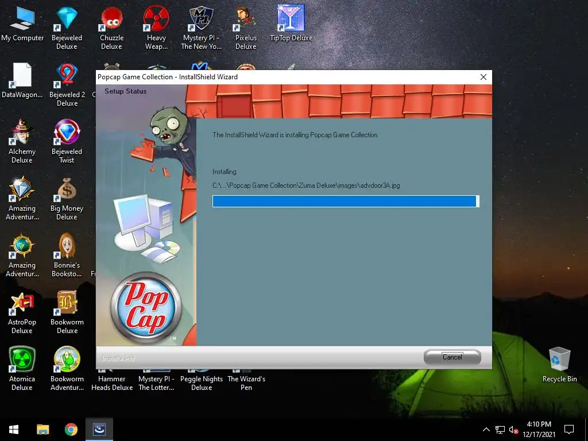Open the My Computer desktop icon
Image resolution: width=588 pixels, height=441 pixels.
[x=22, y=25]
